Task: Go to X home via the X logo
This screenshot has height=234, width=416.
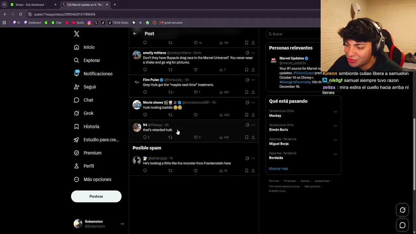Action: click(x=77, y=34)
